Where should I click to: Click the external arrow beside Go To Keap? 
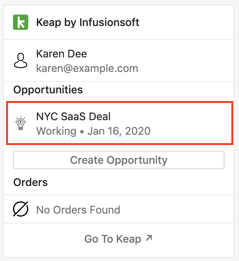(x=149, y=238)
